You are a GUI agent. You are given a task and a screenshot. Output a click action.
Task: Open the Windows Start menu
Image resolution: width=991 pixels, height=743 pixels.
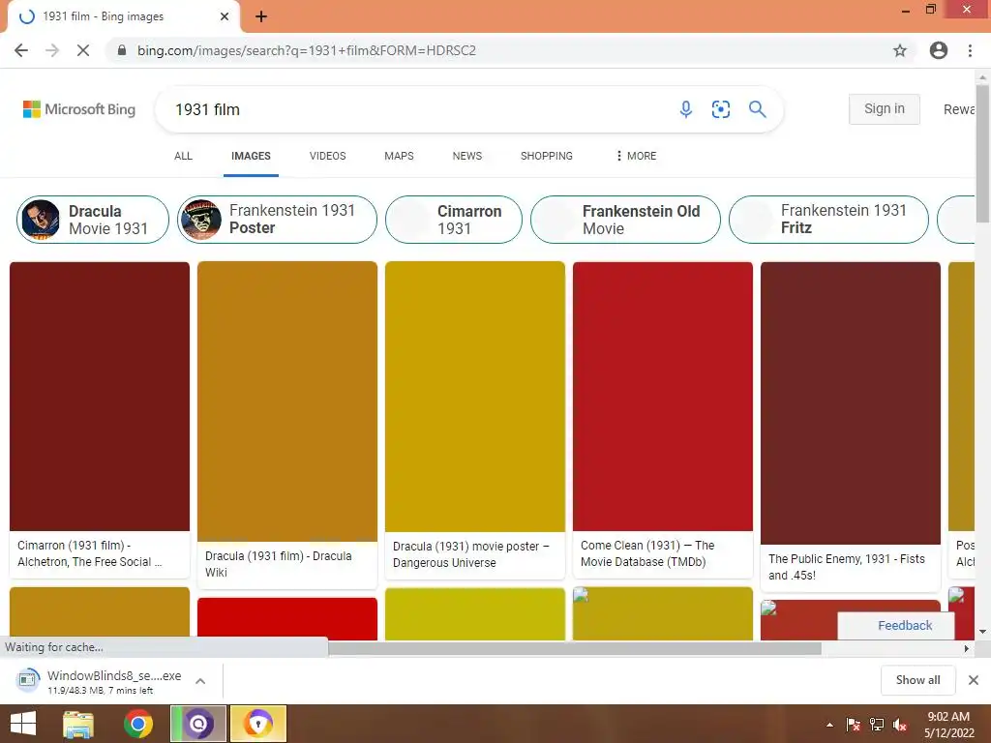23,724
